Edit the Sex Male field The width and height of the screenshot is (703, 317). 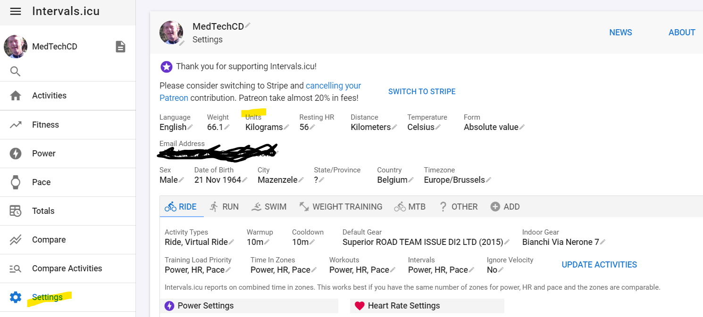point(172,180)
